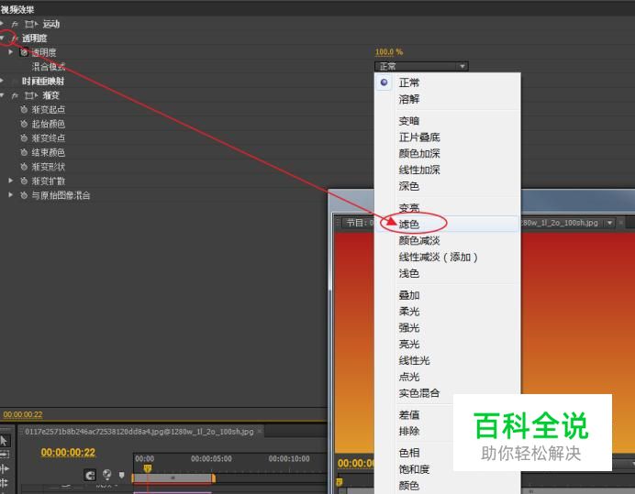Choose 亮光 blend mode
The height and width of the screenshot is (494, 635).
(448, 345)
